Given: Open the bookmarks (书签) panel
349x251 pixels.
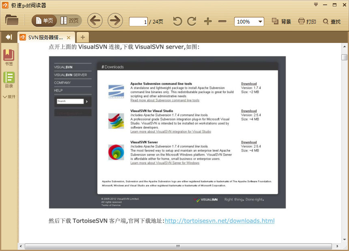Looking at the screenshot, I should click(x=9, y=57).
